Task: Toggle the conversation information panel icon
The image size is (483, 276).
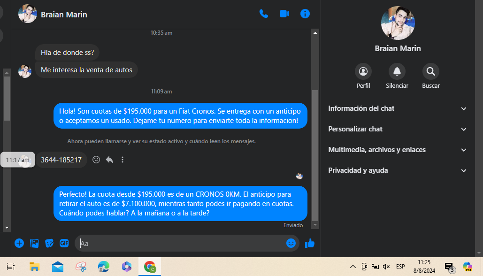Action: point(305,14)
